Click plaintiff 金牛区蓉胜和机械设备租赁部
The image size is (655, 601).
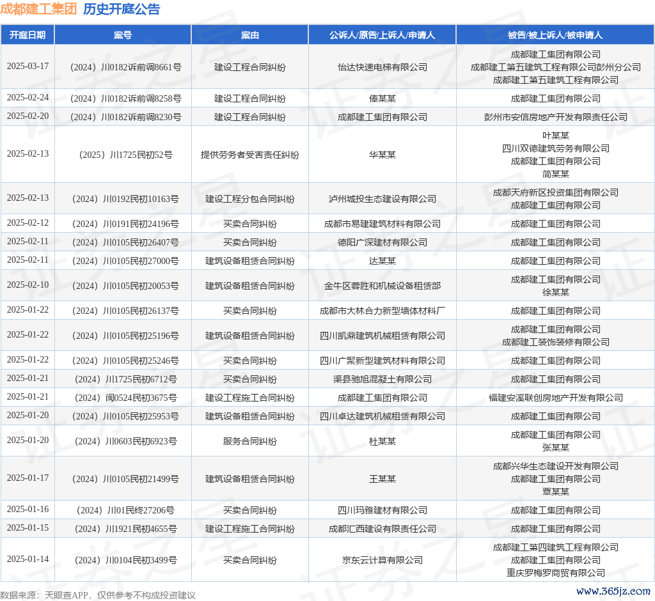(x=383, y=286)
